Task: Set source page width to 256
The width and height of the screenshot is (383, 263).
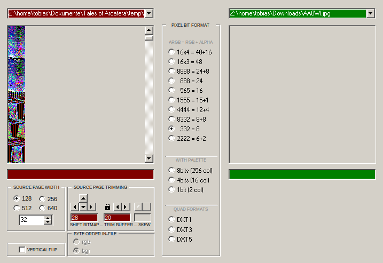Action: click(x=49, y=199)
